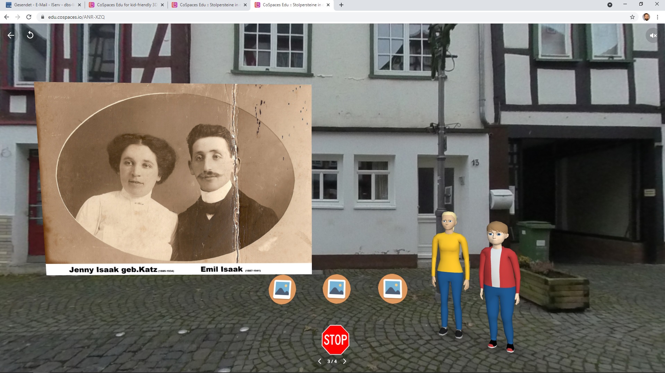Image resolution: width=665 pixels, height=373 pixels.
Task: Open the middle photo hotspot
Action: coord(337,289)
